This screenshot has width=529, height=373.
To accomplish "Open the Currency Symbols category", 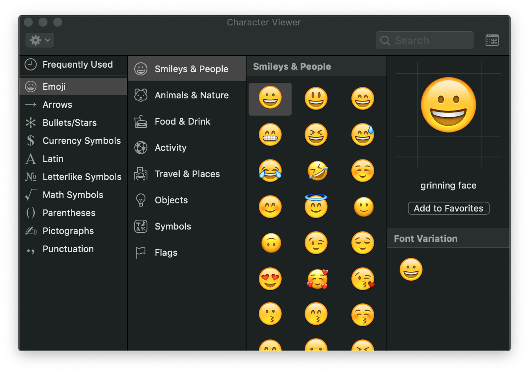I will click(x=81, y=141).
